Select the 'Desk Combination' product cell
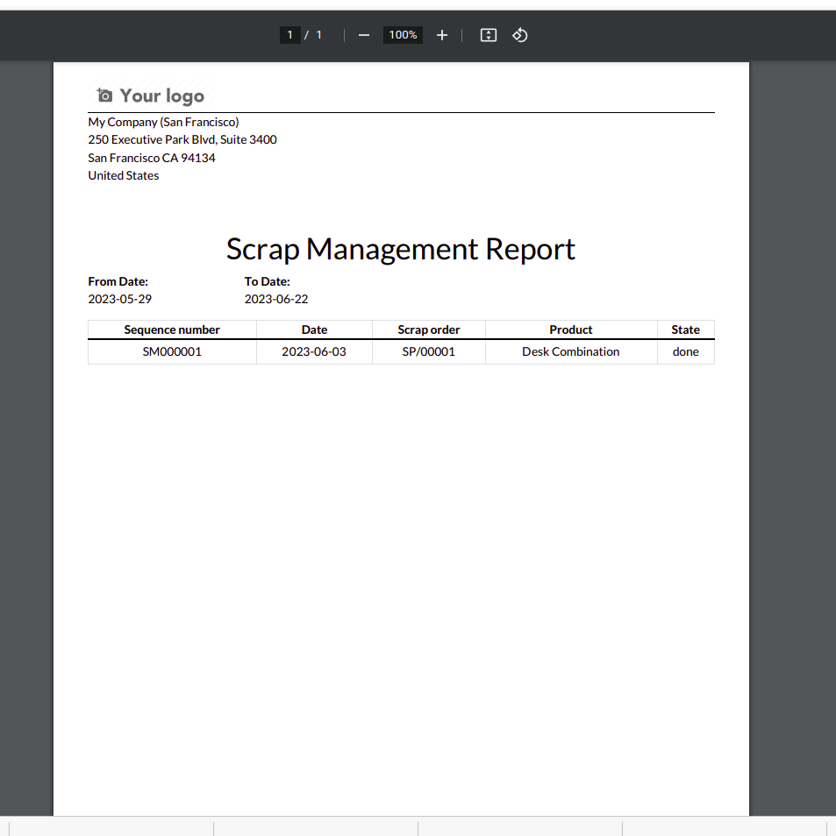Image resolution: width=836 pixels, height=836 pixels. point(571,352)
